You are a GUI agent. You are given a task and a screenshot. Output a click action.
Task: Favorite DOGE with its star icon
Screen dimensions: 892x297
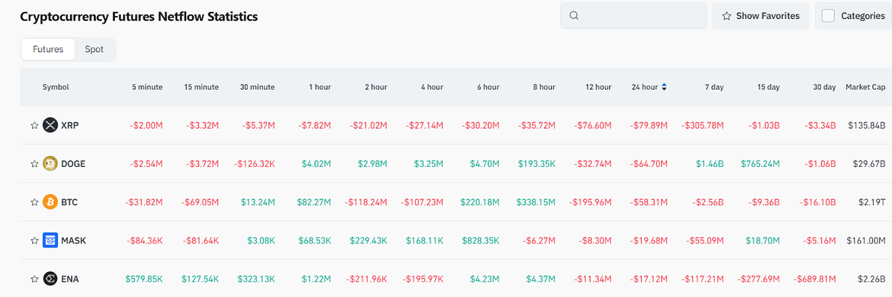point(34,163)
